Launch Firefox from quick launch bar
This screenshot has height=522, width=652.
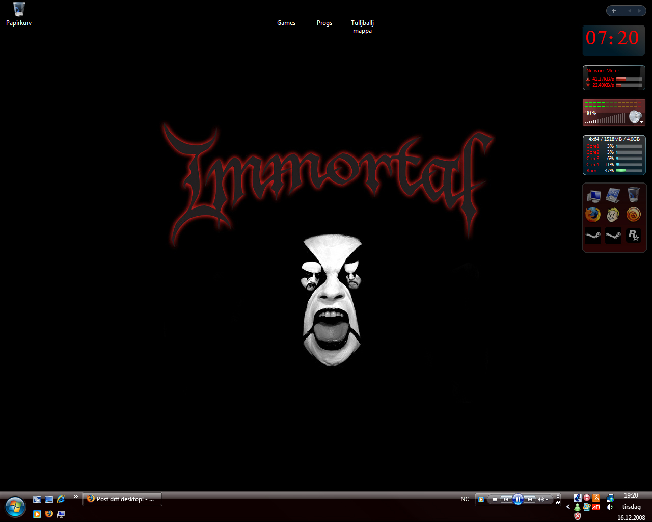click(x=49, y=514)
